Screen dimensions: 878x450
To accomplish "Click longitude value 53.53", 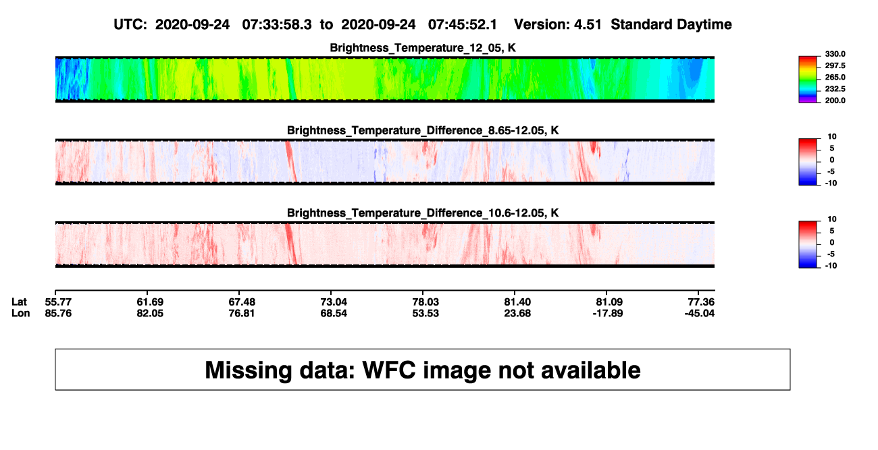I will pos(424,313).
